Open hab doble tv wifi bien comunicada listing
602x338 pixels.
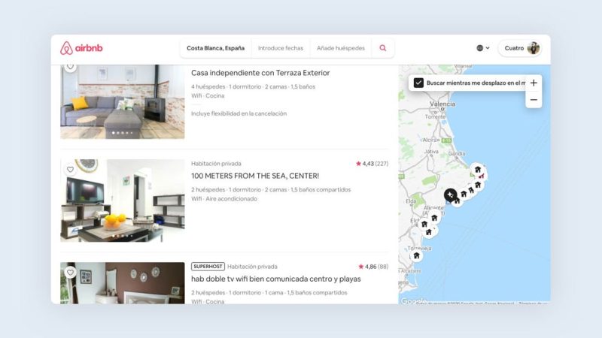pyautogui.click(x=276, y=279)
